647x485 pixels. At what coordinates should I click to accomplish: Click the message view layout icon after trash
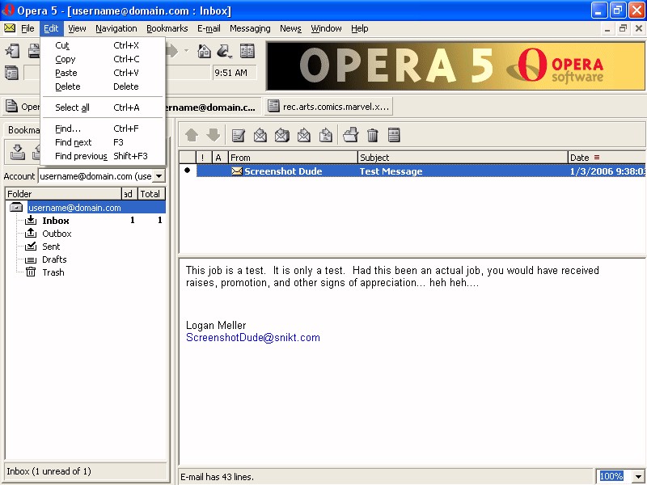tap(394, 135)
